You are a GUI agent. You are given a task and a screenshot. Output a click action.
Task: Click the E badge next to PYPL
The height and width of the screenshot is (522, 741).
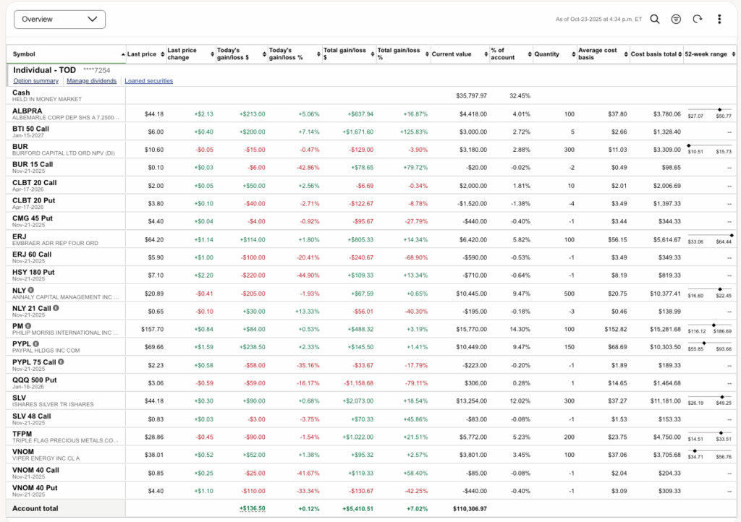(x=36, y=344)
